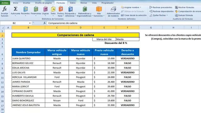Select the Derecho a descuento header cell
Viewport: 201px width, 113px height.
(128, 52)
